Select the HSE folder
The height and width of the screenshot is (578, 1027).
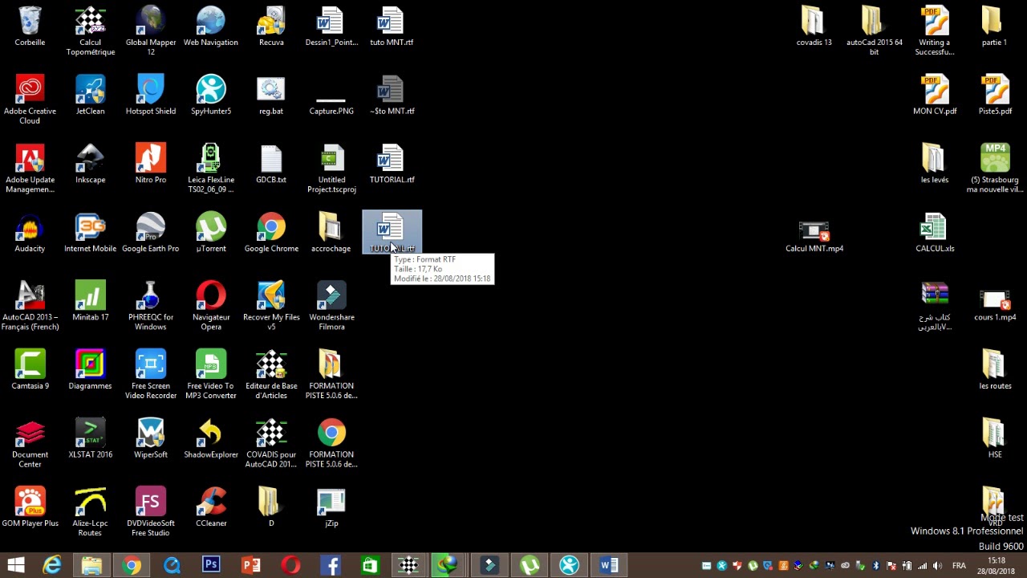(x=995, y=438)
